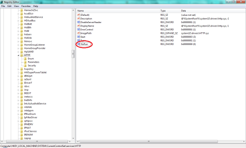Click the Start DWORD value icon
This screenshot has width=246, height=148.
coord(78,37)
